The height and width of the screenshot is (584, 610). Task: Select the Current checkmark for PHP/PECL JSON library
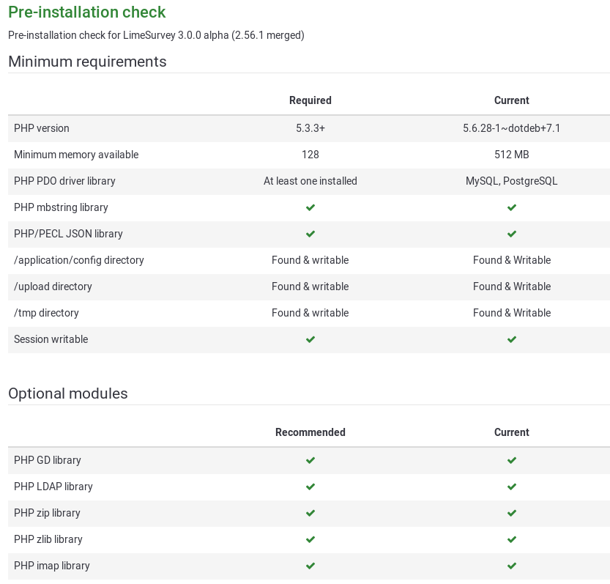pos(511,234)
